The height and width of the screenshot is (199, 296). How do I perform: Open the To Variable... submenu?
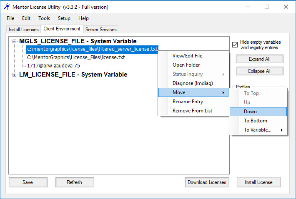258,130
